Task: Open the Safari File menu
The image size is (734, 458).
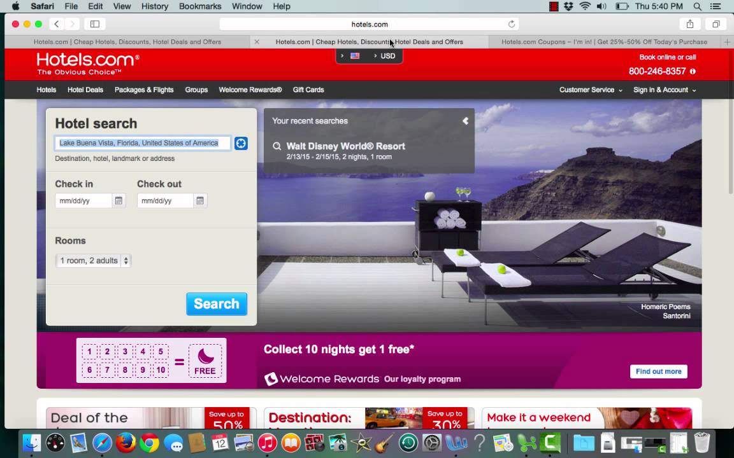Action: tap(71, 6)
